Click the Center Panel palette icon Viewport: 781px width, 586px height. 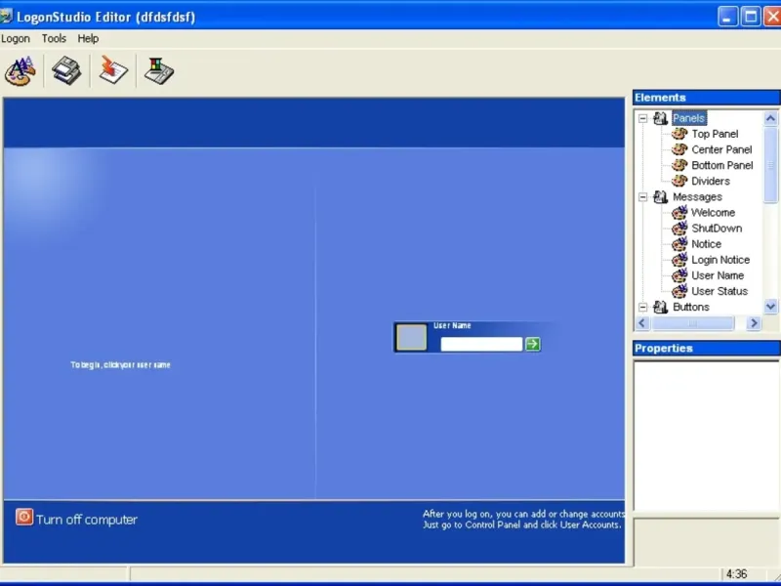[x=679, y=149]
